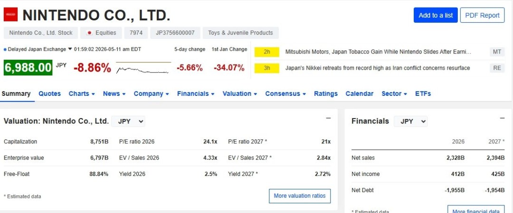This screenshot has width=513, height=213.
Task: Open the Mitsubishi Motors, Japan Tobacco news headline
Action: (378, 52)
